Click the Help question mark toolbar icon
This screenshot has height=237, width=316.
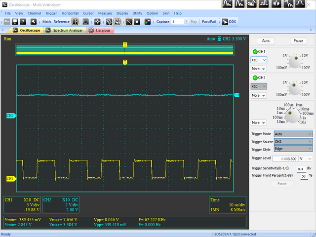coord(23,22)
